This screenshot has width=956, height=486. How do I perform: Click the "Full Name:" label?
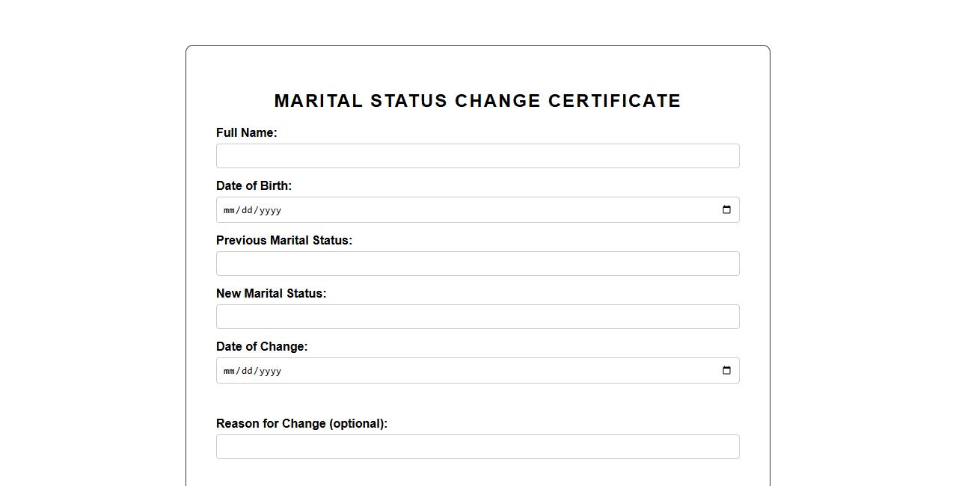pyautogui.click(x=246, y=133)
